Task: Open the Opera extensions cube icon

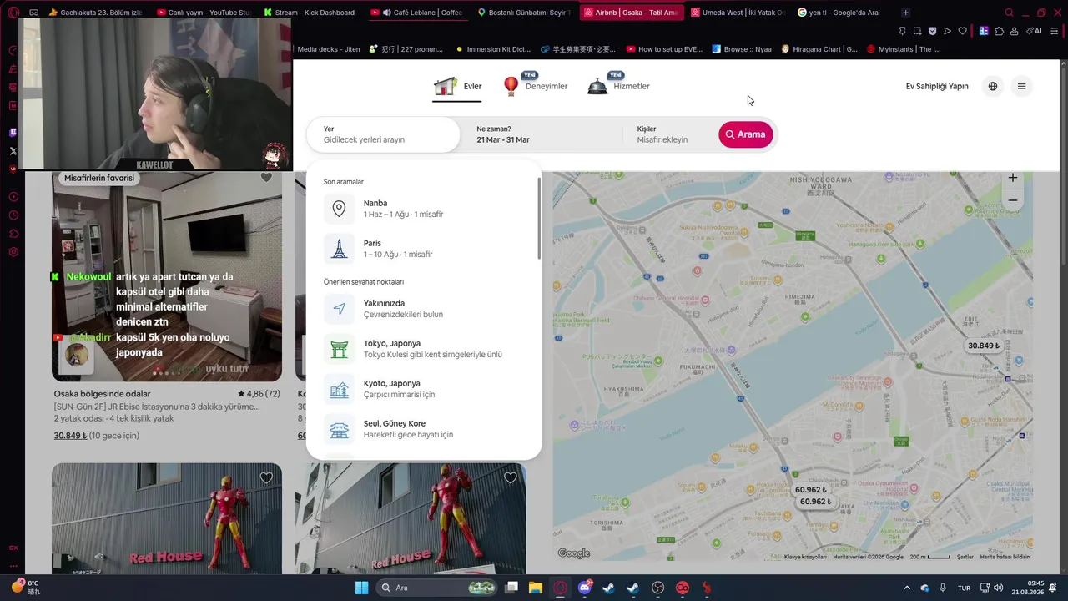Action: click(999, 31)
